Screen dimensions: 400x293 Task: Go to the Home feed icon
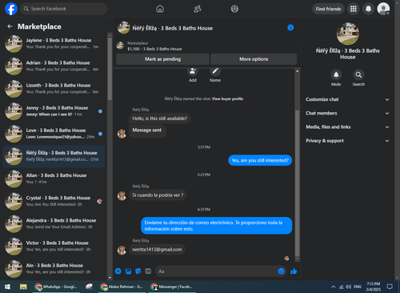tap(160, 9)
